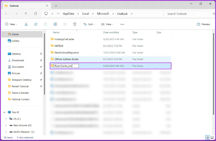Sort by the Name column header

[56, 32]
